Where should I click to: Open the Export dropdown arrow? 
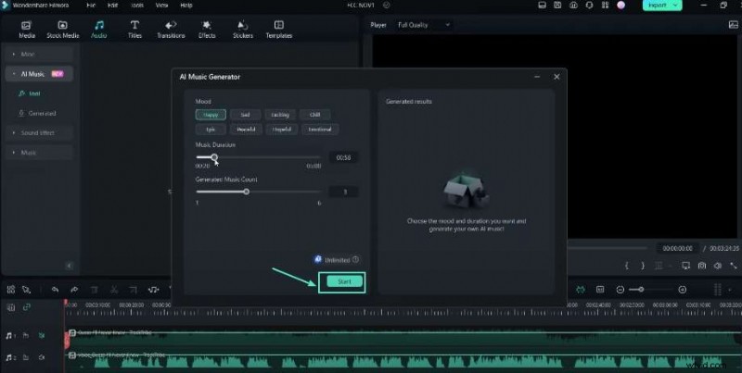coord(676,6)
